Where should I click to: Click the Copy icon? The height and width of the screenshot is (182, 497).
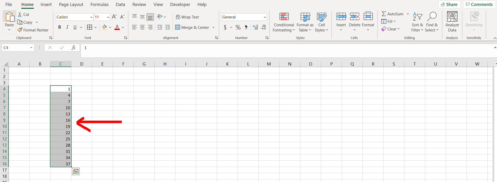20,22
